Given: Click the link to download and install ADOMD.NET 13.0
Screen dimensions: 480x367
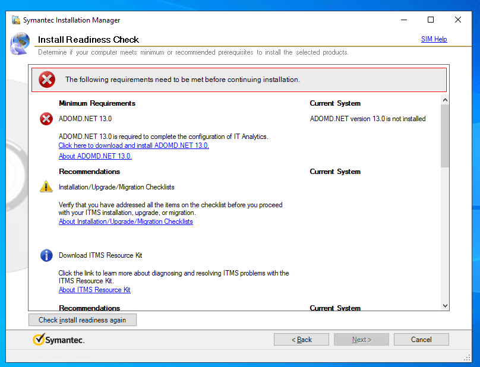Looking at the screenshot, I should coord(133,145).
